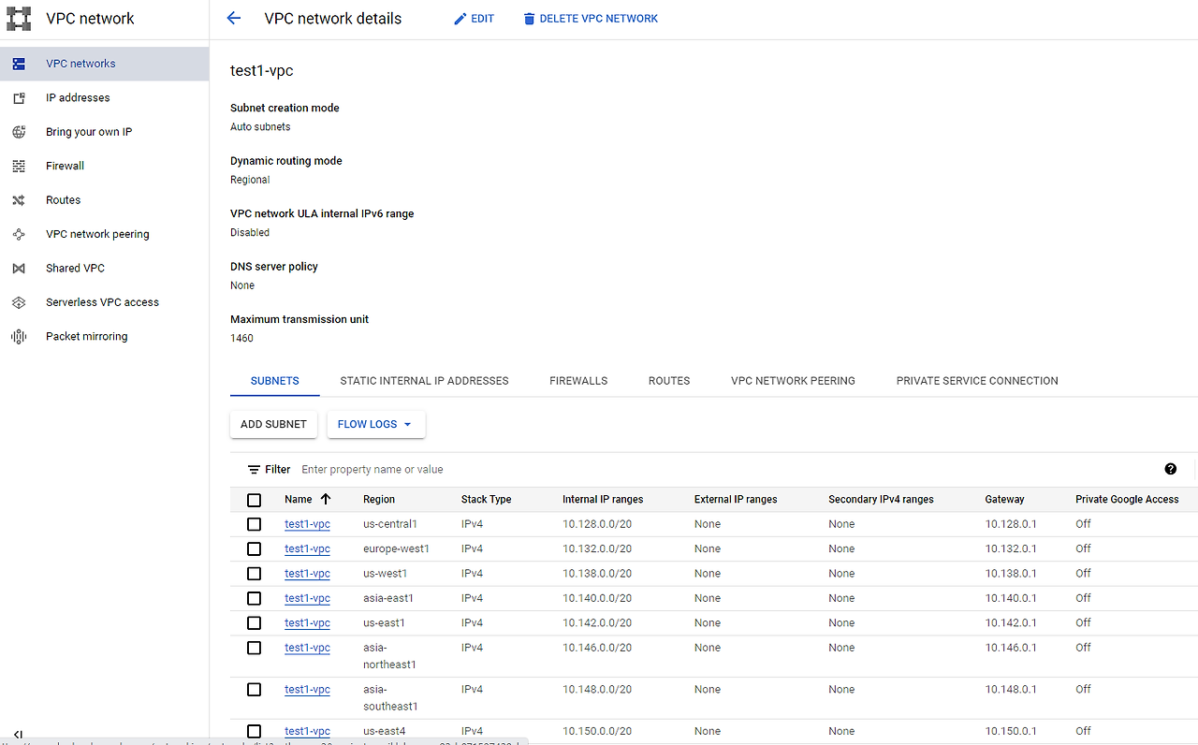Open test1-vpc link in europe-west1 row

(307, 549)
